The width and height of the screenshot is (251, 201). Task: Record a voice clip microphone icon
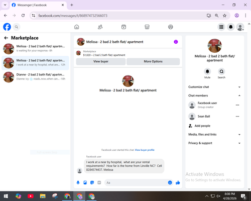pyautogui.click(x=78, y=182)
